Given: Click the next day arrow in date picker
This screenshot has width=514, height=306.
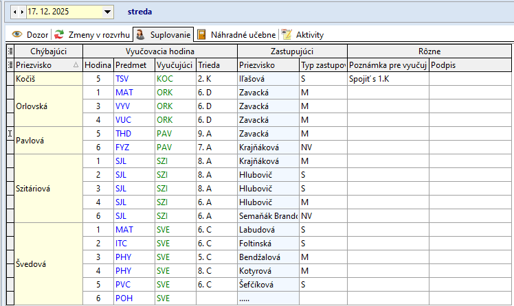Looking at the screenshot, I should pos(21,12).
